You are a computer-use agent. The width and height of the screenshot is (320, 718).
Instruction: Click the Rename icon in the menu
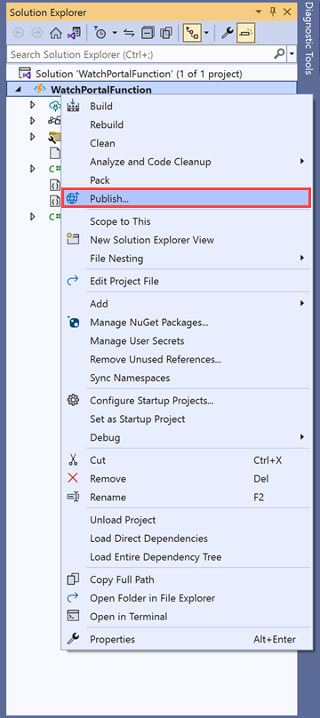pos(73,497)
